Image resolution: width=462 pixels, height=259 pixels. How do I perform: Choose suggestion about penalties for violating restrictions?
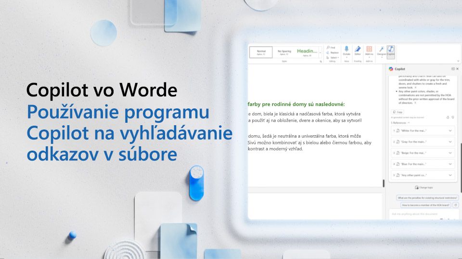(427, 198)
